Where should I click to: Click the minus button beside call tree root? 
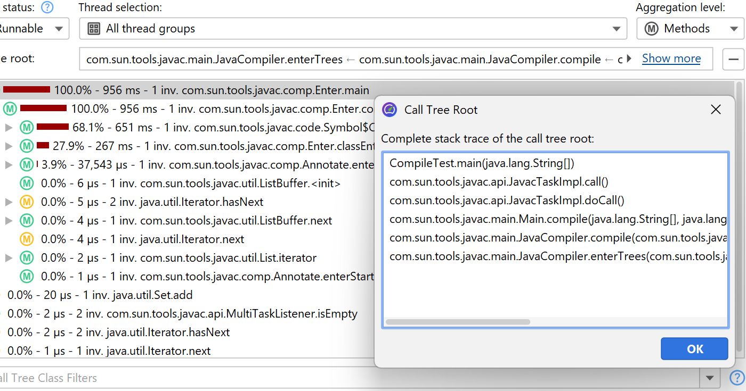(x=733, y=59)
